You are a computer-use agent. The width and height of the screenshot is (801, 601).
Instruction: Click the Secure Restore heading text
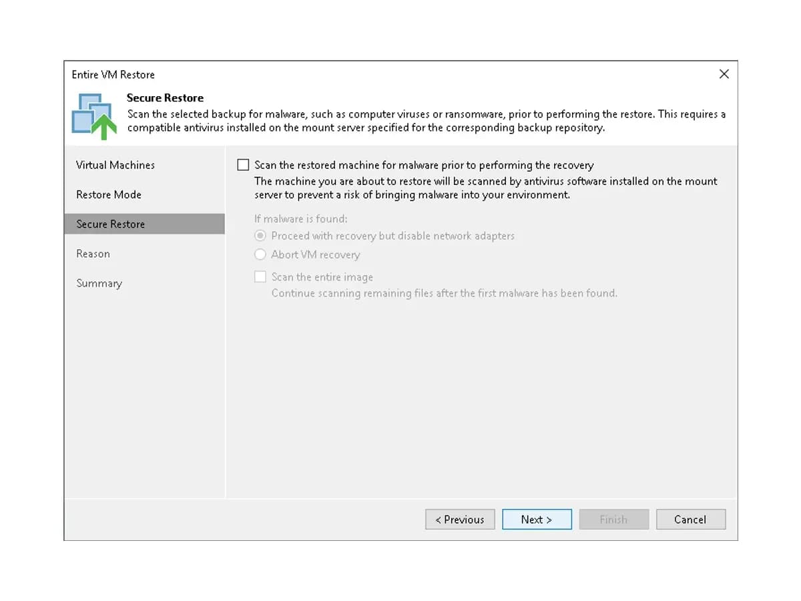165,97
